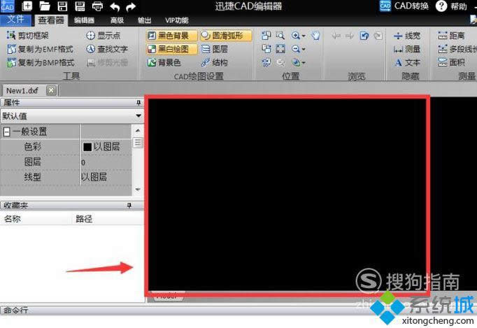This screenshot has width=477, height=328.
Task: Switch to the 高级 tab
Action: [117, 20]
